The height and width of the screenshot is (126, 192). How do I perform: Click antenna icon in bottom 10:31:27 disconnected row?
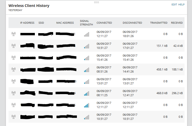[x=13, y=117]
